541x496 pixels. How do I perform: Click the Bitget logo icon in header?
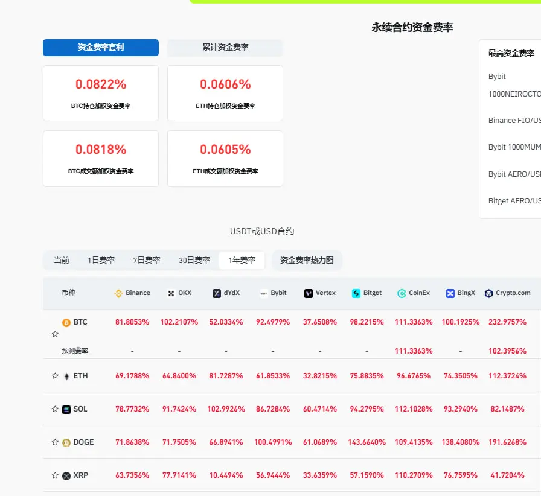coord(356,293)
